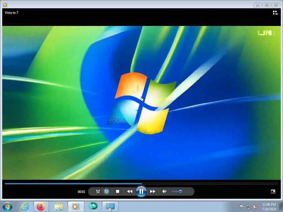Show hidden tray icons
The height and width of the screenshot is (212, 283).
(235, 207)
